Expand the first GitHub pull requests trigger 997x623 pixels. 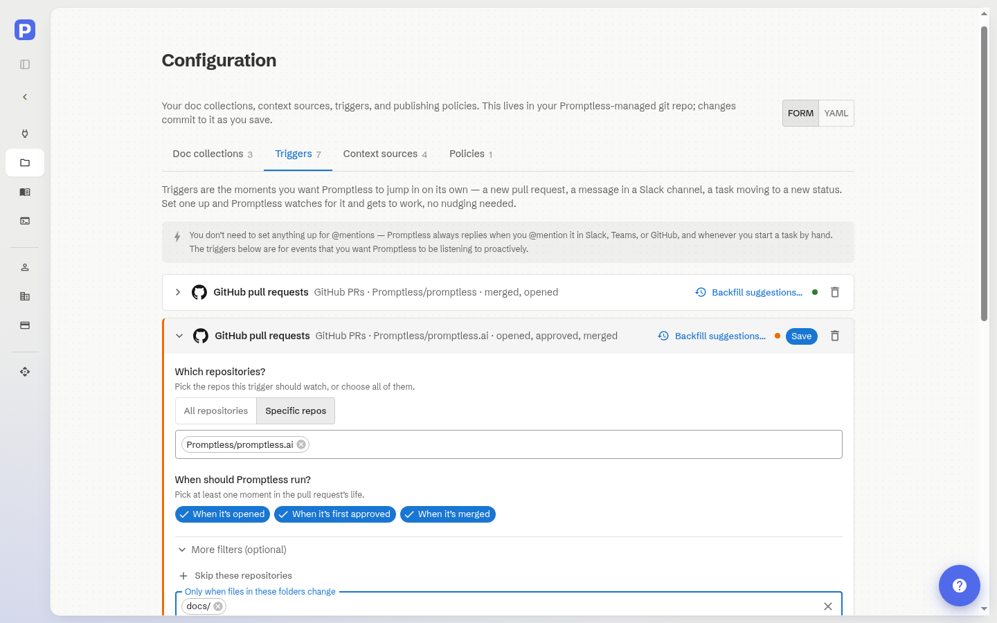click(178, 292)
